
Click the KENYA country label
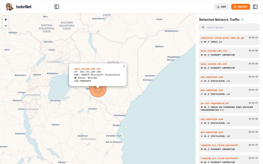tap(113, 62)
